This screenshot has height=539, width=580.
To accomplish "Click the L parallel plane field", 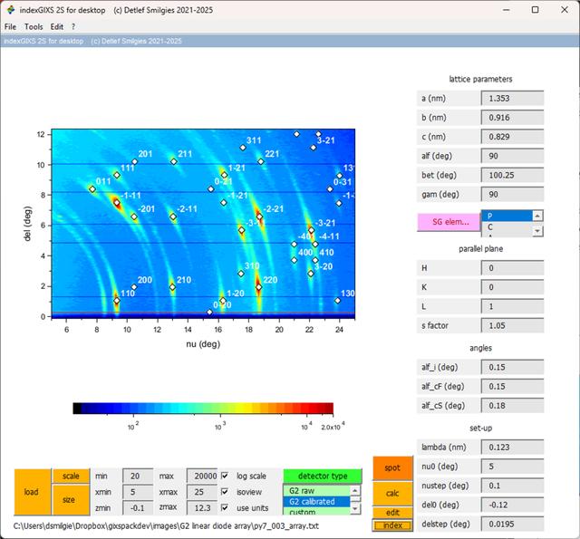I will click(512, 306).
